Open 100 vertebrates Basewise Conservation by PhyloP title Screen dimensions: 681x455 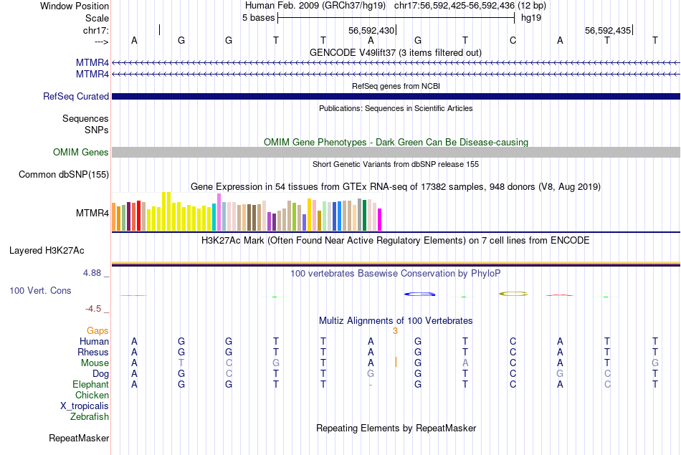(396, 273)
